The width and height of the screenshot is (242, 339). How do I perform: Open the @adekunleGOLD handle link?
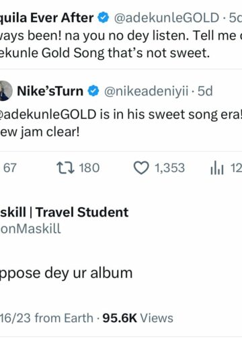(167, 18)
